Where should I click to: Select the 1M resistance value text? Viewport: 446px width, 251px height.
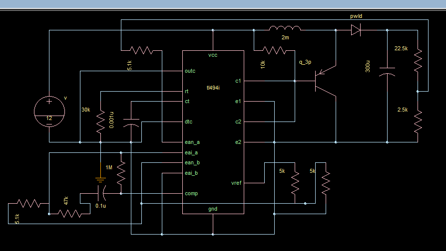[x=109, y=168]
